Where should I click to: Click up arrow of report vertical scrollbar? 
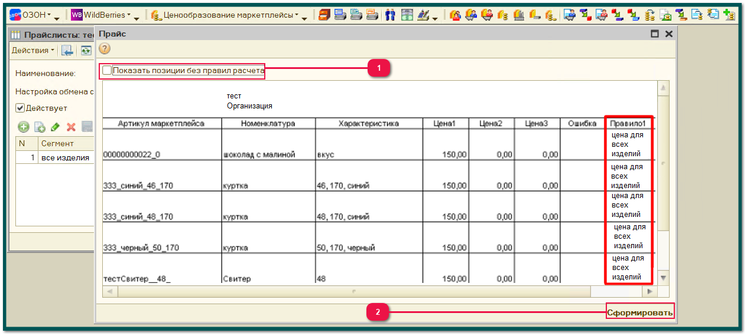[x=664, y=89]
